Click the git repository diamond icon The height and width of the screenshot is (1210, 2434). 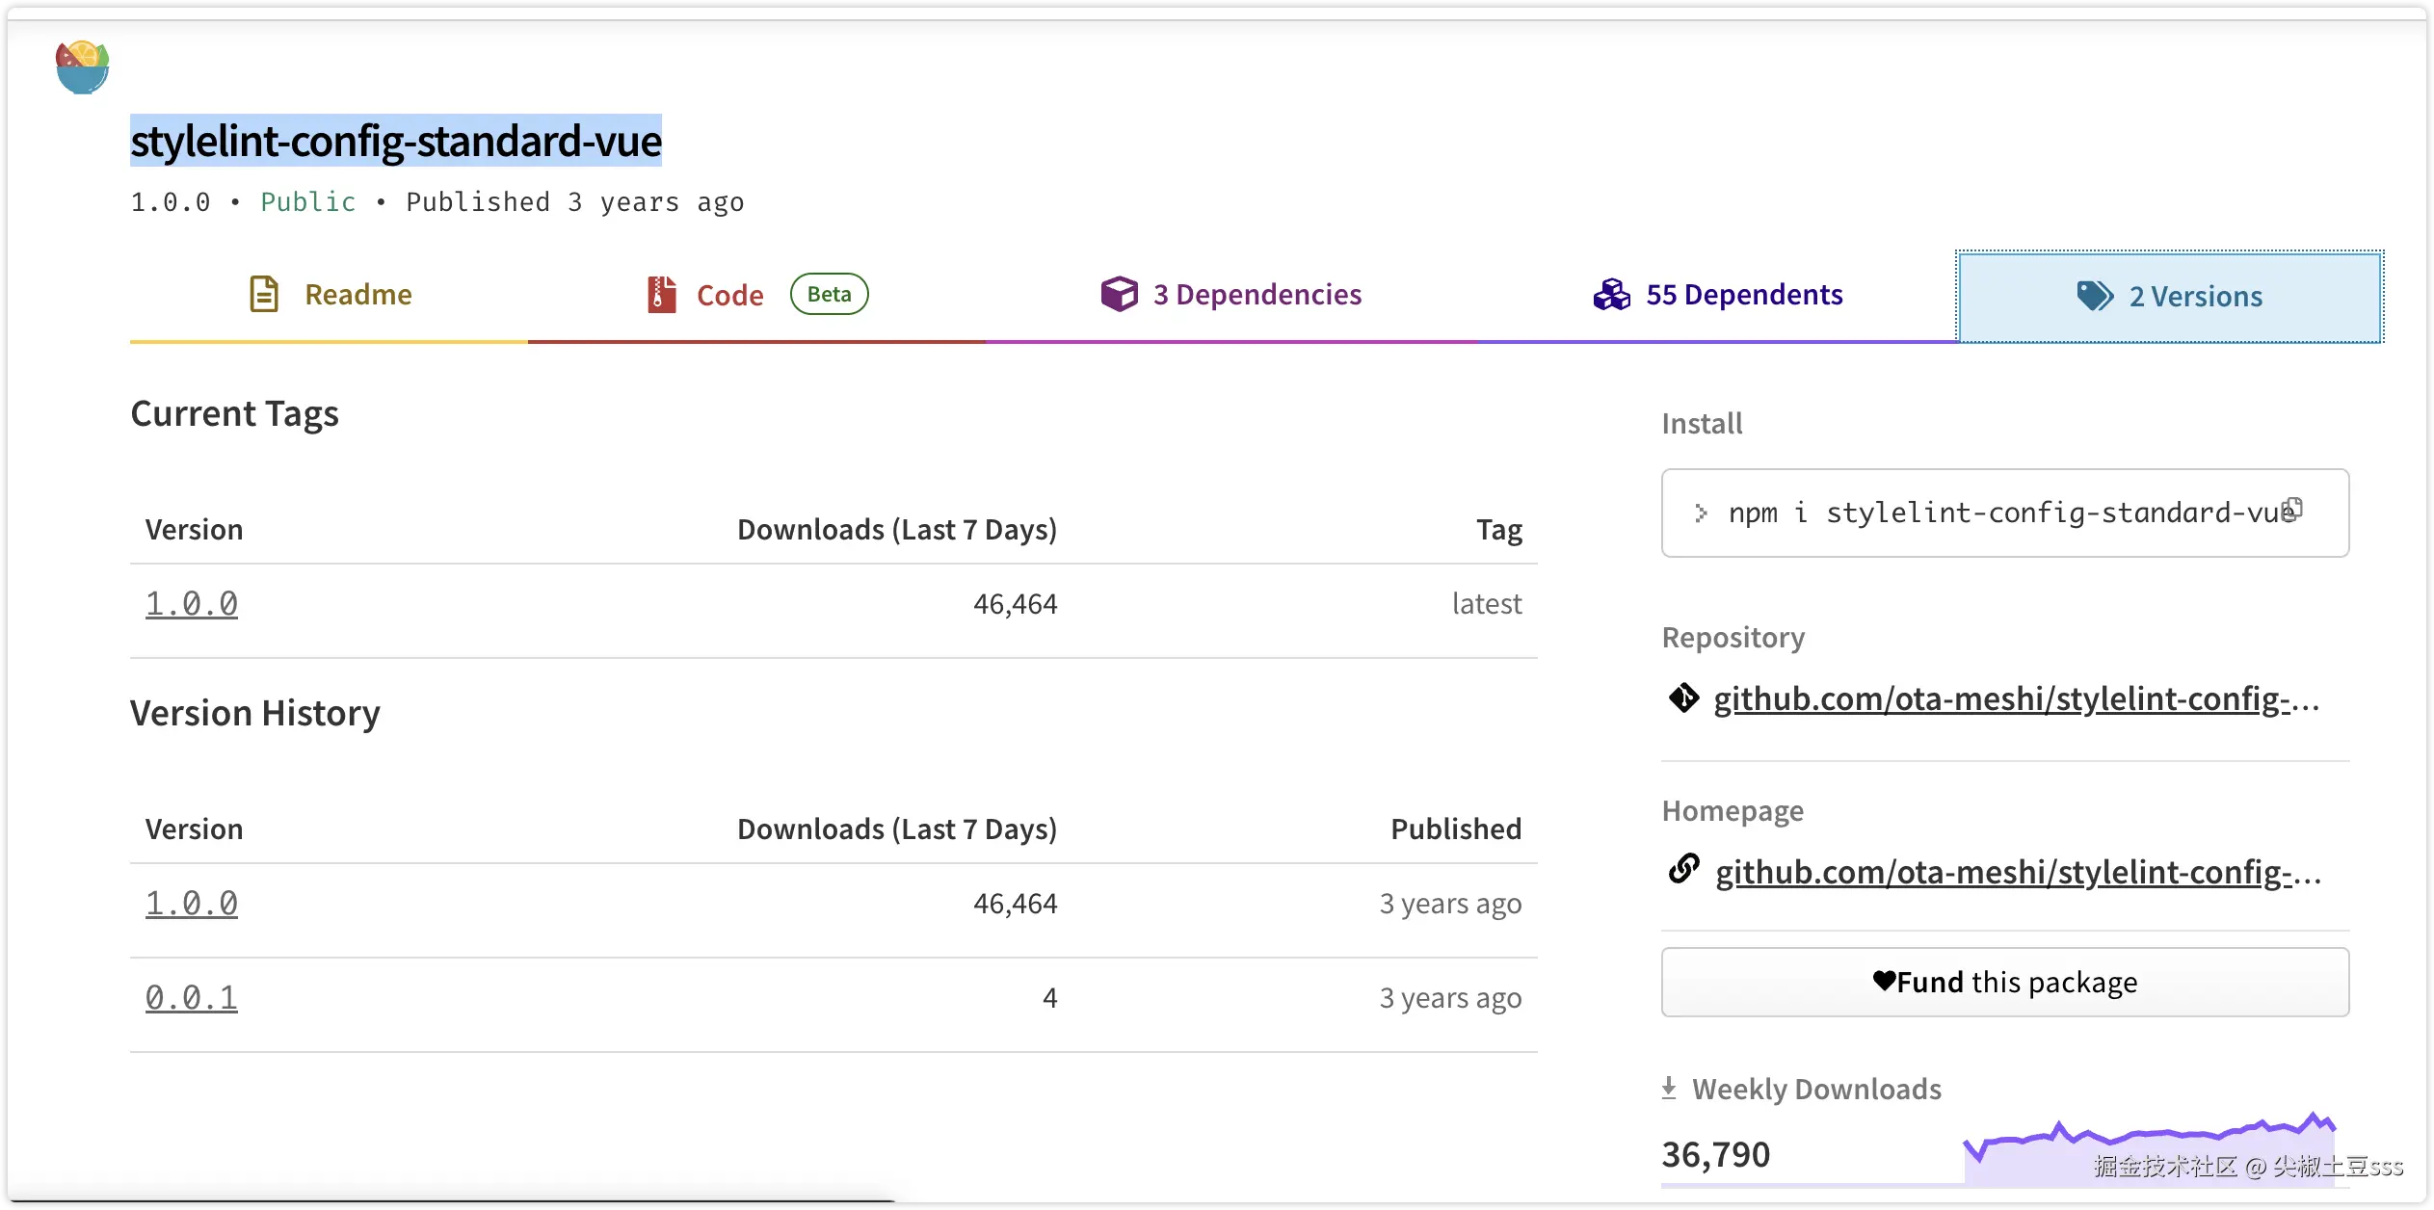tap(1683, 697)
